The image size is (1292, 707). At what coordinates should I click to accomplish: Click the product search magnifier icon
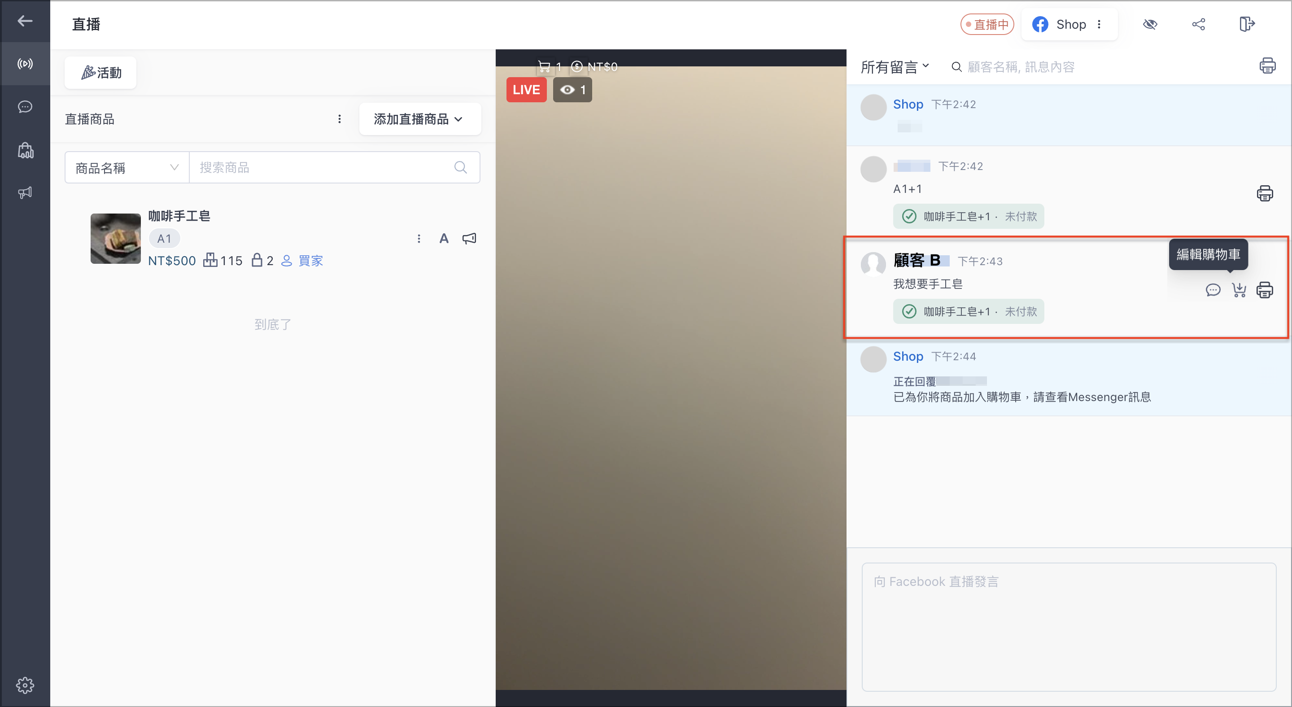tap(460, 167)
